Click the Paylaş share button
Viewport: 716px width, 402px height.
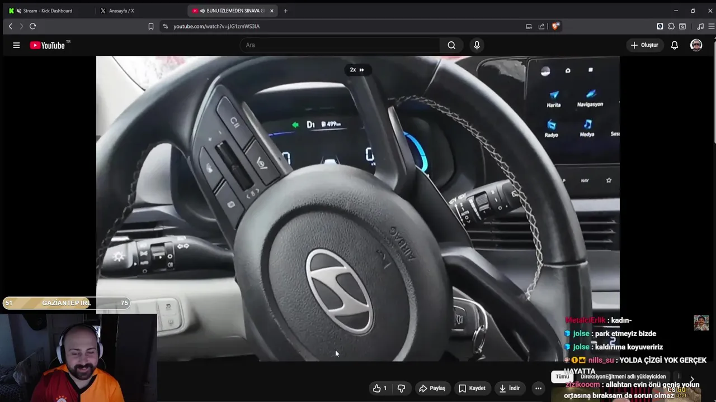432,388
